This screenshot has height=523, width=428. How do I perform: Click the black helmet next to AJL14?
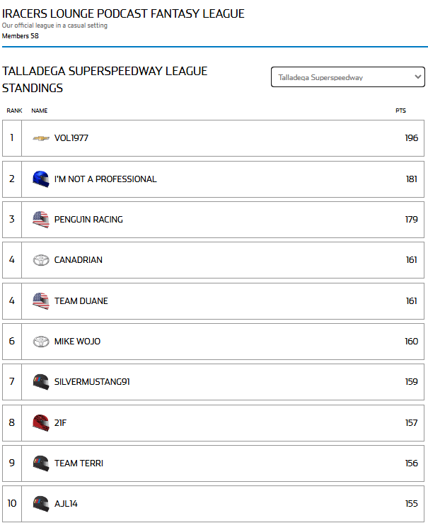(x=41, y=504)
